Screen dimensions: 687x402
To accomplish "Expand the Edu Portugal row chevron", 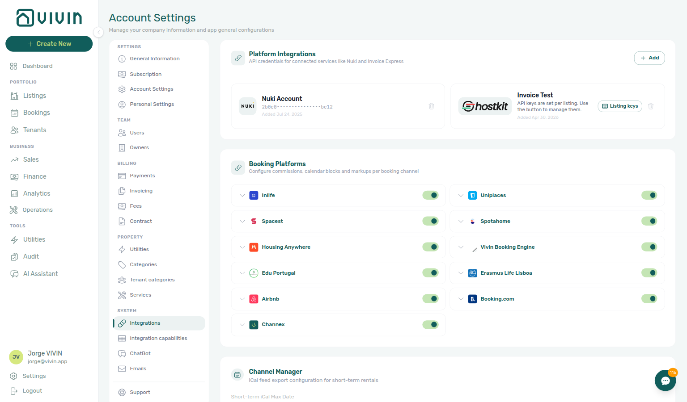I will (242, 273).
